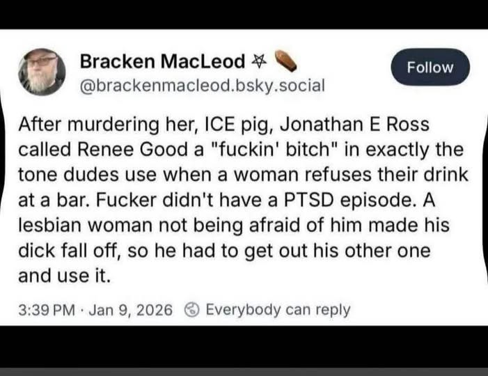Click the 3:39 PM post time
488x376 pixels.
coord(46,310)
